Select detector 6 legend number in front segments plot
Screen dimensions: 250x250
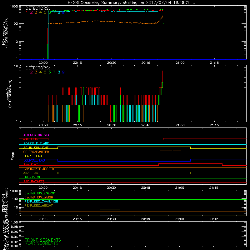coord(50,12)
